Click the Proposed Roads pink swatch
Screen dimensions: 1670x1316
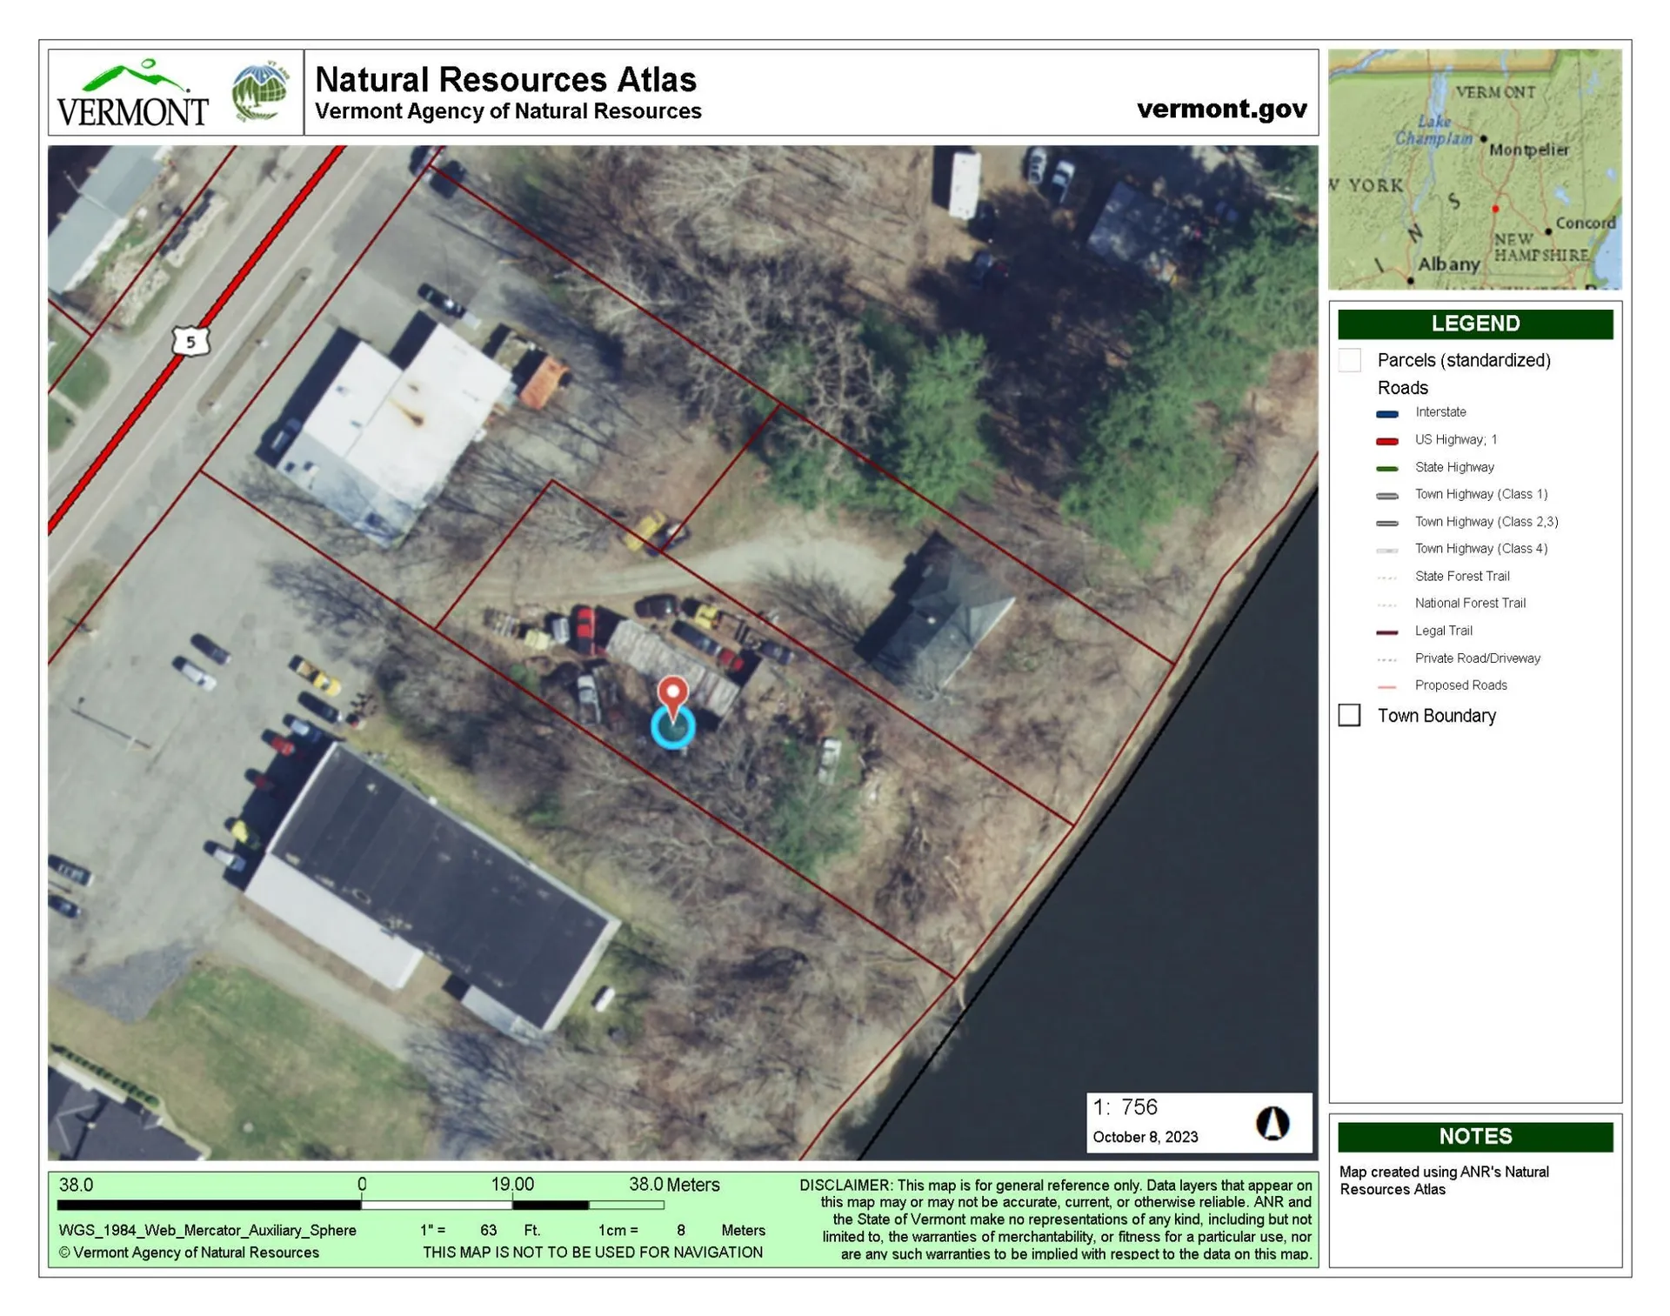1386,687
